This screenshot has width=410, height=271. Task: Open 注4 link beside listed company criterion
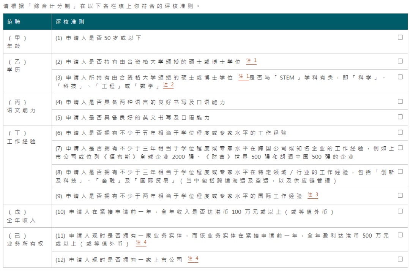193,259
